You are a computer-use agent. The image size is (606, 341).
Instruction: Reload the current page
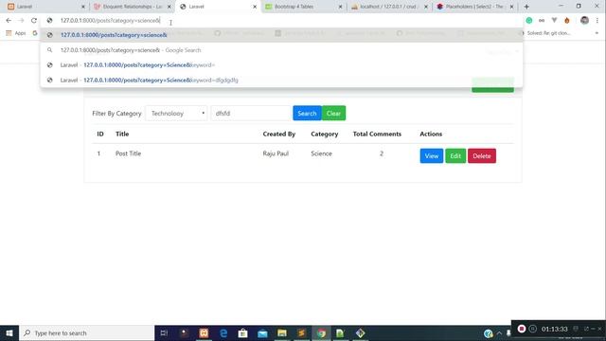tap(34, 21)
